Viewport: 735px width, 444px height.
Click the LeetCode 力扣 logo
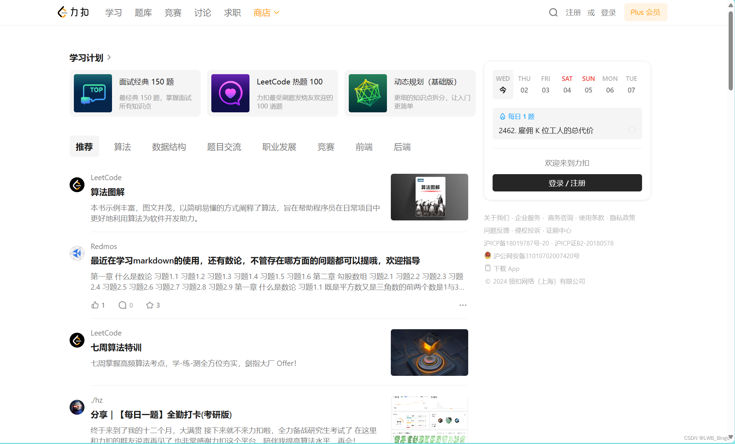coord(73,12)
